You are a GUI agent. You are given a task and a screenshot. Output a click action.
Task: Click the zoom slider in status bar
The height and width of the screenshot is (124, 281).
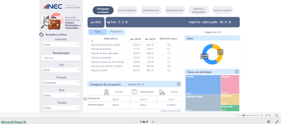(248, 116)
